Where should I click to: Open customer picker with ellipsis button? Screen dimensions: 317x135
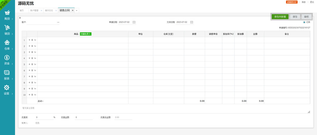click(x=58, y=22)
